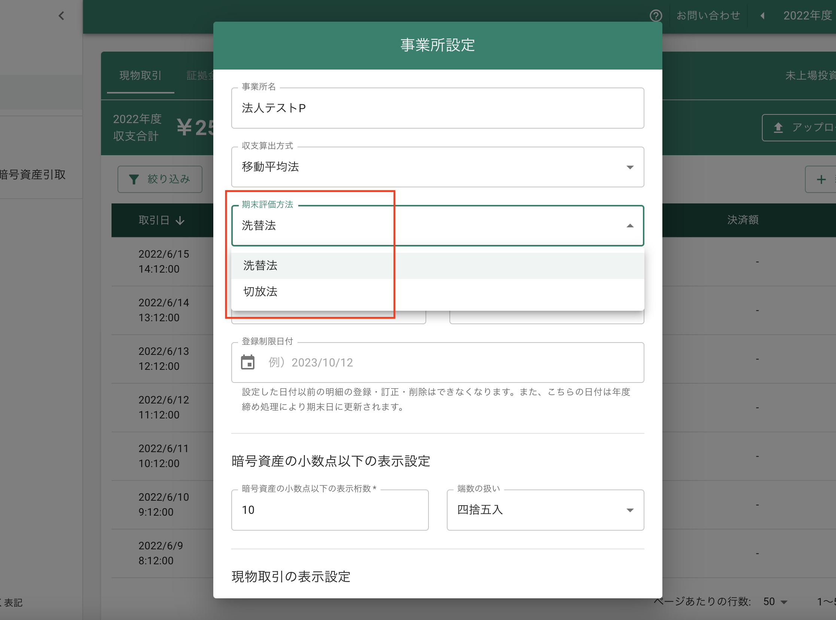Click 暗号資産の小数点以下の表示設定 section heading

point(330,461)
